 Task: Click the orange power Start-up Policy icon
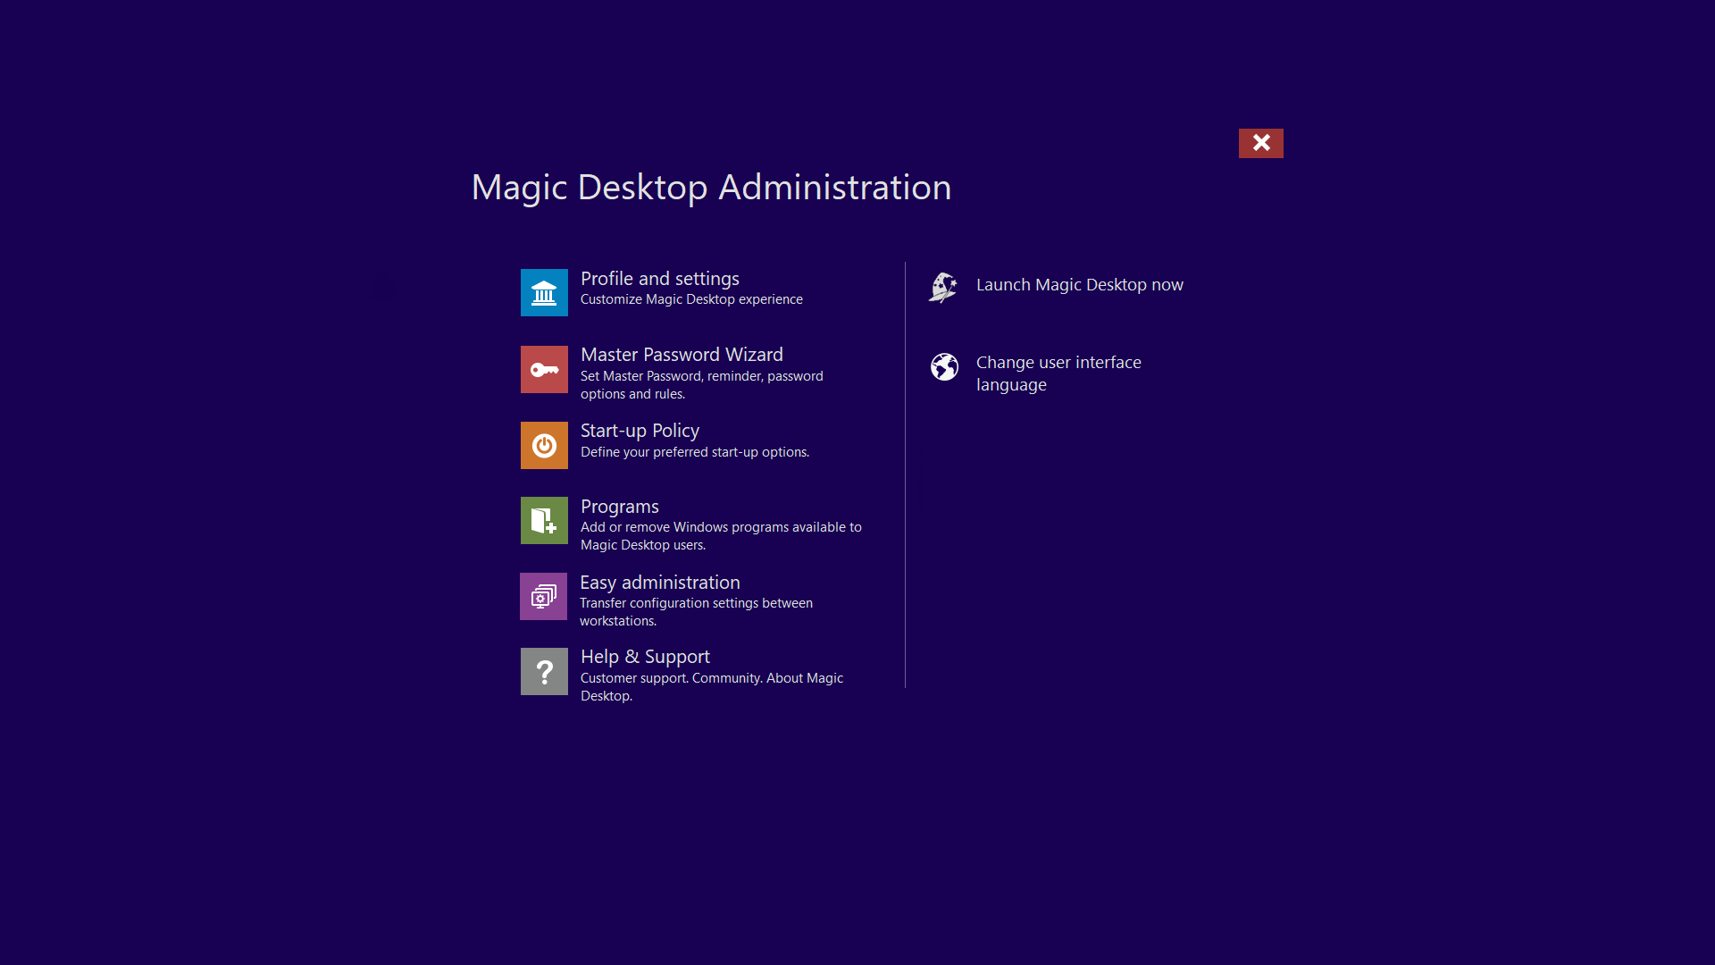point(544,445)
